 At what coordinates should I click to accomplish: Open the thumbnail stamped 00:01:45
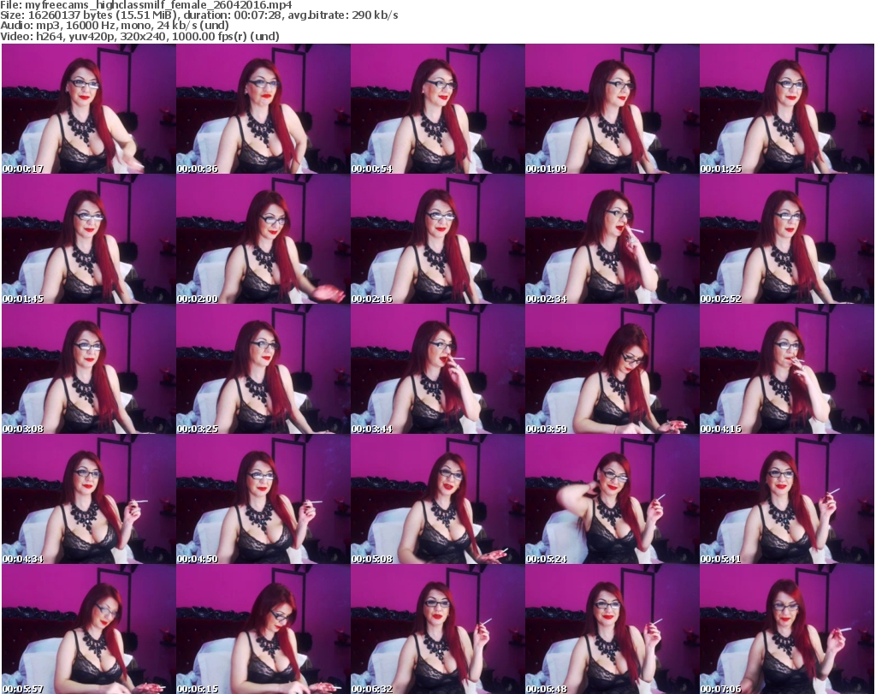pyautogui.click(x=89, y=239)
